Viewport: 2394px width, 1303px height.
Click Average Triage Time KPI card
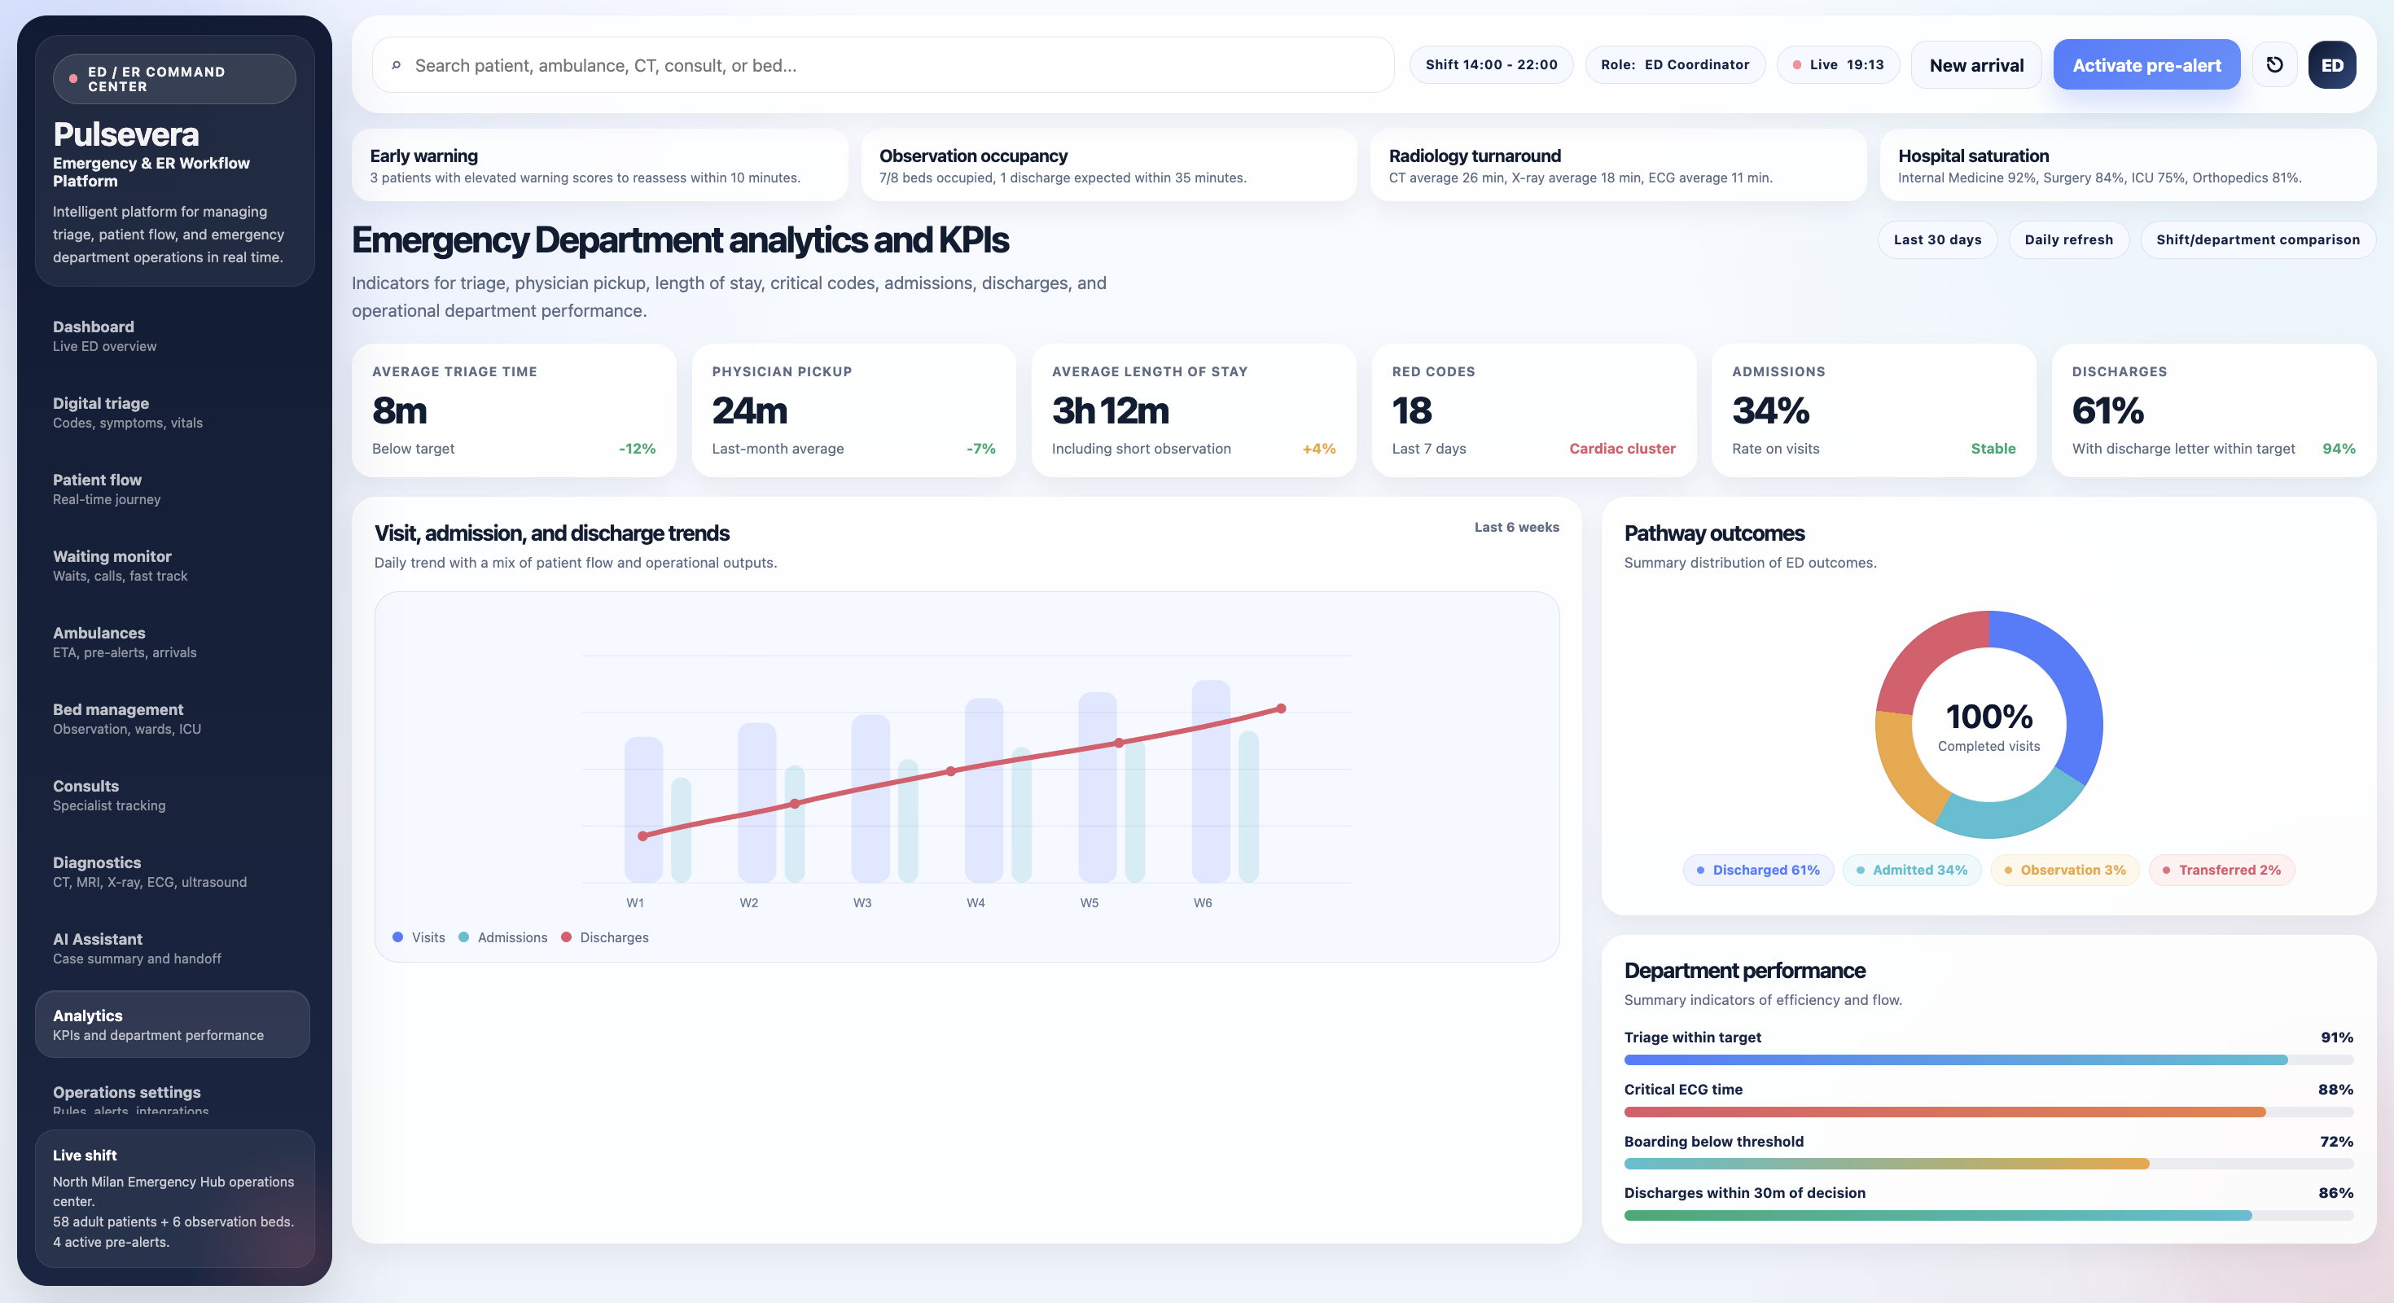click(x=514, y=410)
